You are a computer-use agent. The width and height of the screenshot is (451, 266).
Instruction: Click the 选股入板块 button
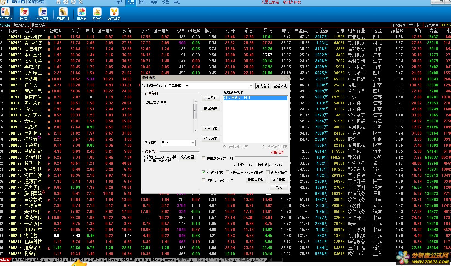pos(256,180)
